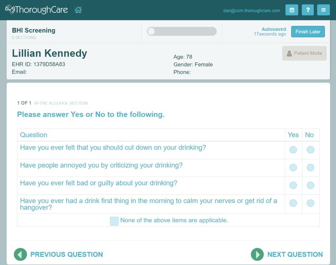Click the home icon next to ThoroughCare logo

(x=79, y=10)
